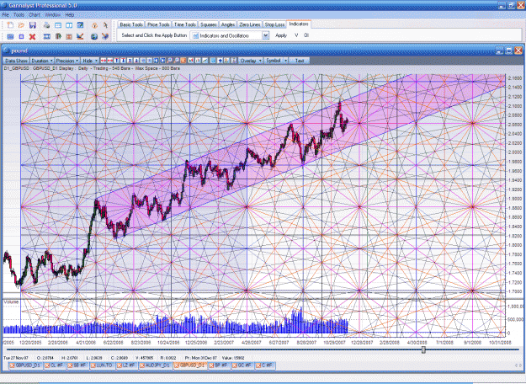Select the highlighted GBPUSD_D1 chart tab

coord(189,365)
